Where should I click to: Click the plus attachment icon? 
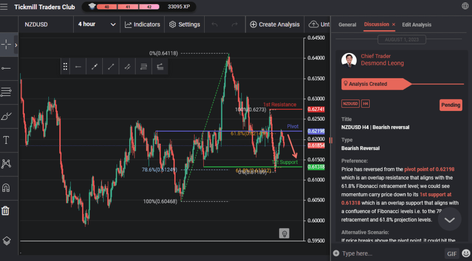[x=336, y=253]
